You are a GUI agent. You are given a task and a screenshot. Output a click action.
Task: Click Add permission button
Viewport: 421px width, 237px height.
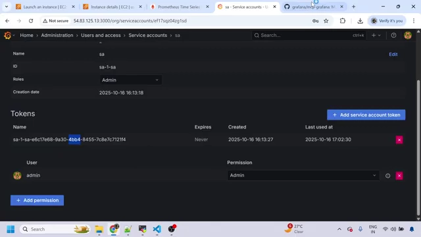37,200
